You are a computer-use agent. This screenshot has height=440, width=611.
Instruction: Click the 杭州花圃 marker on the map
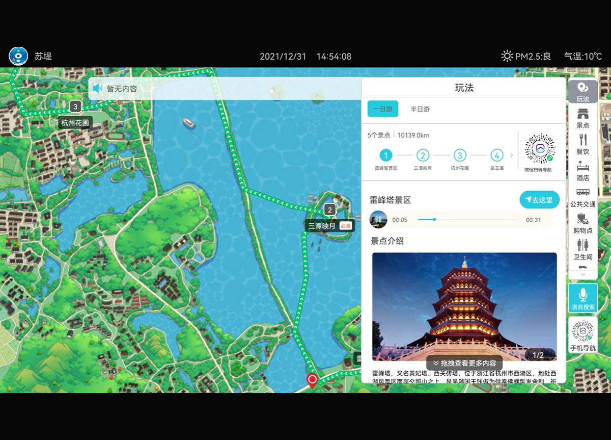coord(75,122)
